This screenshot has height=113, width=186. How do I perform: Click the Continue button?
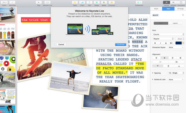(x=121, y=45)
